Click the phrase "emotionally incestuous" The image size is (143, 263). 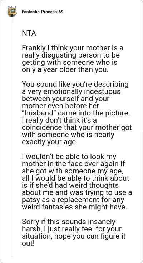point(80,92)
